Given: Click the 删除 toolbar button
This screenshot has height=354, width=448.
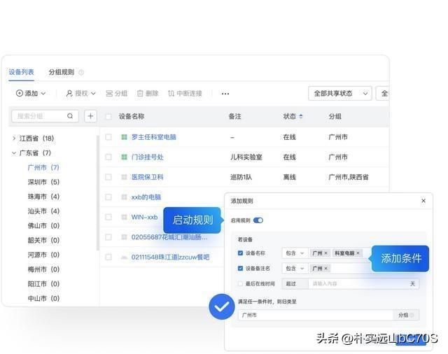Looking at the screenshot, I should click(x=148, y=93).
